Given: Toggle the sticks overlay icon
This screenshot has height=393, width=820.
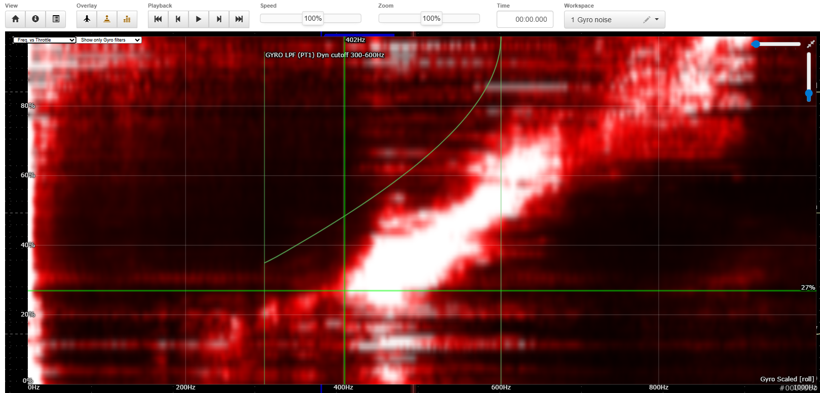Looking at the screenshot, I should pos(107,19).
